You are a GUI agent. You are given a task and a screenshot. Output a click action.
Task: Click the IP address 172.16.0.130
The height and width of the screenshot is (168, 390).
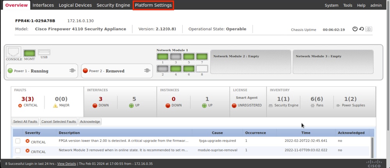tap(80, 21)
